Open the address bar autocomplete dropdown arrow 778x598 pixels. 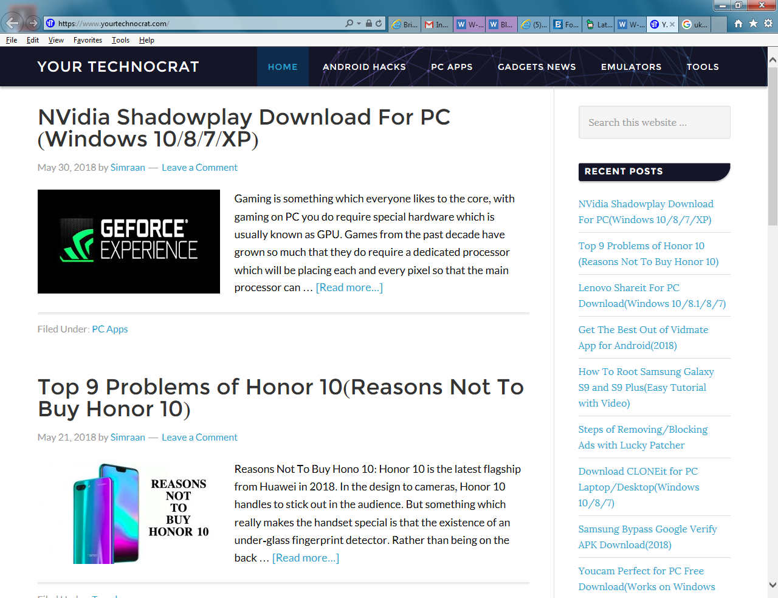[x=359, y=24]
